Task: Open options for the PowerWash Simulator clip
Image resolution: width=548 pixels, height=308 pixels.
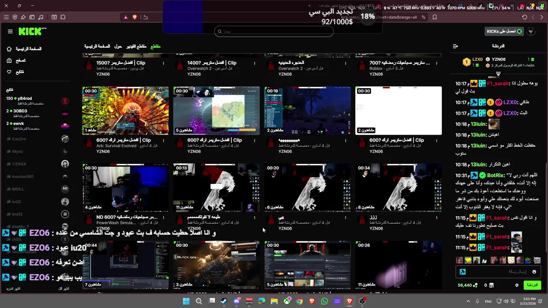Action: coord(163,217)
